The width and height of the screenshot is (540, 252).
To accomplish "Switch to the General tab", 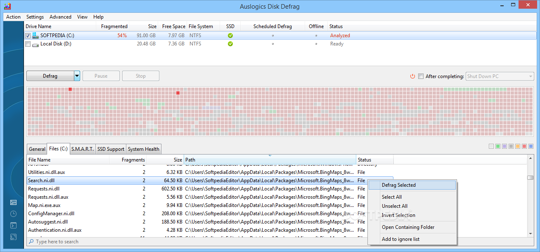I will tap(37, 149).
